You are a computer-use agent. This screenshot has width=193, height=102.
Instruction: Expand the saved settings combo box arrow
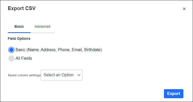[x=79, y=75]
